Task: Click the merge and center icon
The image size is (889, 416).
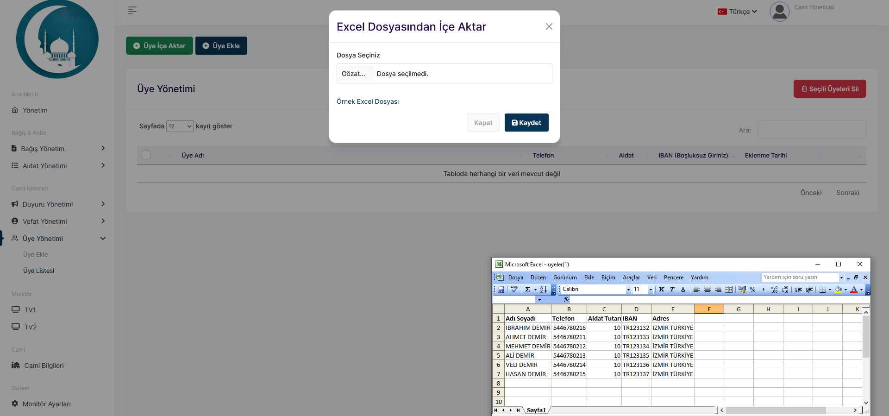Action: tap(729, 290)
